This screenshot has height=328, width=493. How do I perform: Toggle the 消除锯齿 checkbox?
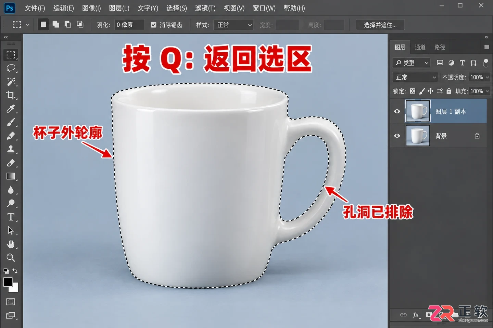pos(154,25)
